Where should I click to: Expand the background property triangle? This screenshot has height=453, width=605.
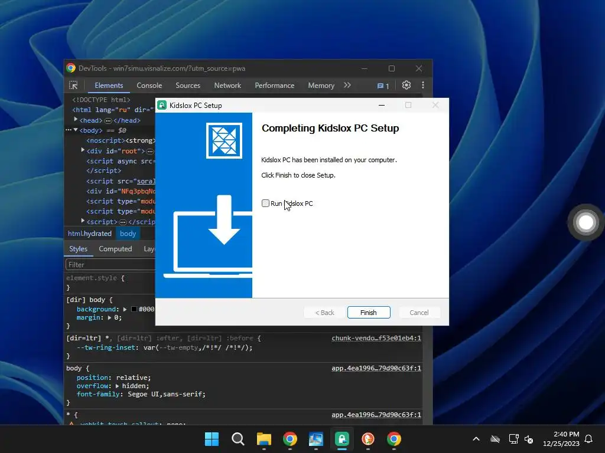coord(125,309)
